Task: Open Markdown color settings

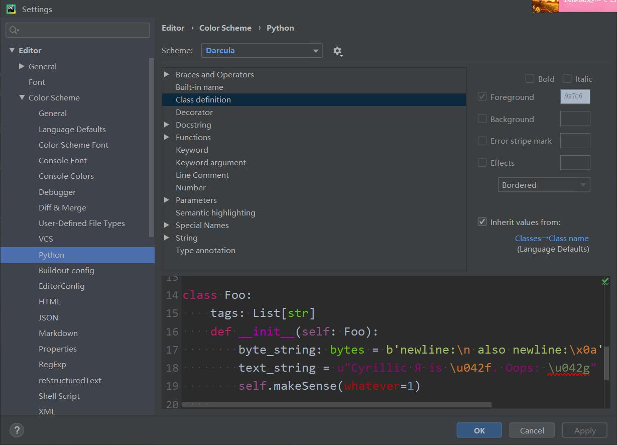Action: (58, 333)
